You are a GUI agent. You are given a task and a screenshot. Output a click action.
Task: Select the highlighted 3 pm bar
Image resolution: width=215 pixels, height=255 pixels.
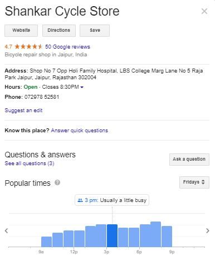click(112, 235)
